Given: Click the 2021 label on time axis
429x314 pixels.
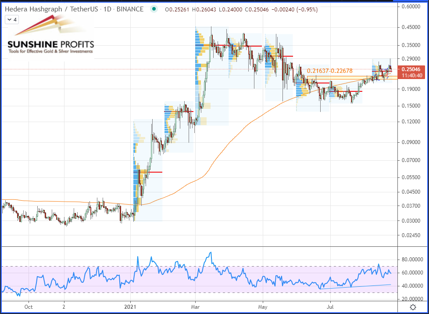Looking at the screenshot, I should [x=131, y=307].
